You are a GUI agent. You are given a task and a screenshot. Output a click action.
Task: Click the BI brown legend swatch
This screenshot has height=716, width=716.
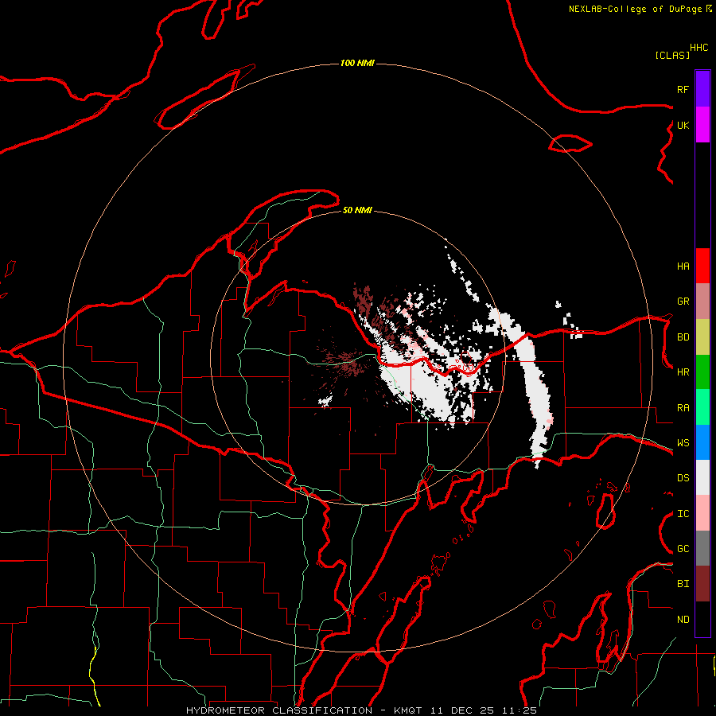(702, 584)
